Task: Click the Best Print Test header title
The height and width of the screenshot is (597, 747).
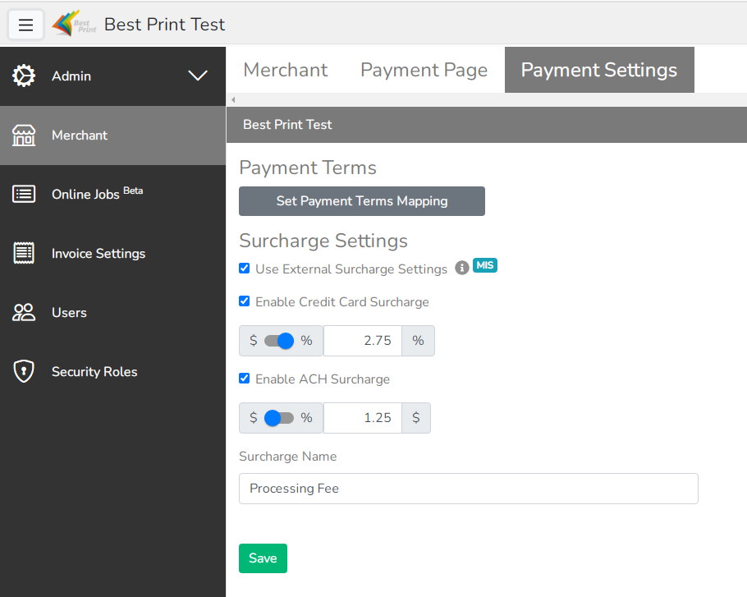Action: pos(164,25)
